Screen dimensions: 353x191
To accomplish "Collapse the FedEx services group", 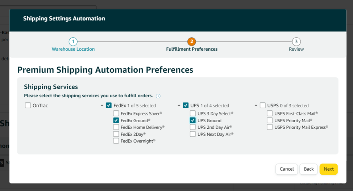I will point(102,106).
